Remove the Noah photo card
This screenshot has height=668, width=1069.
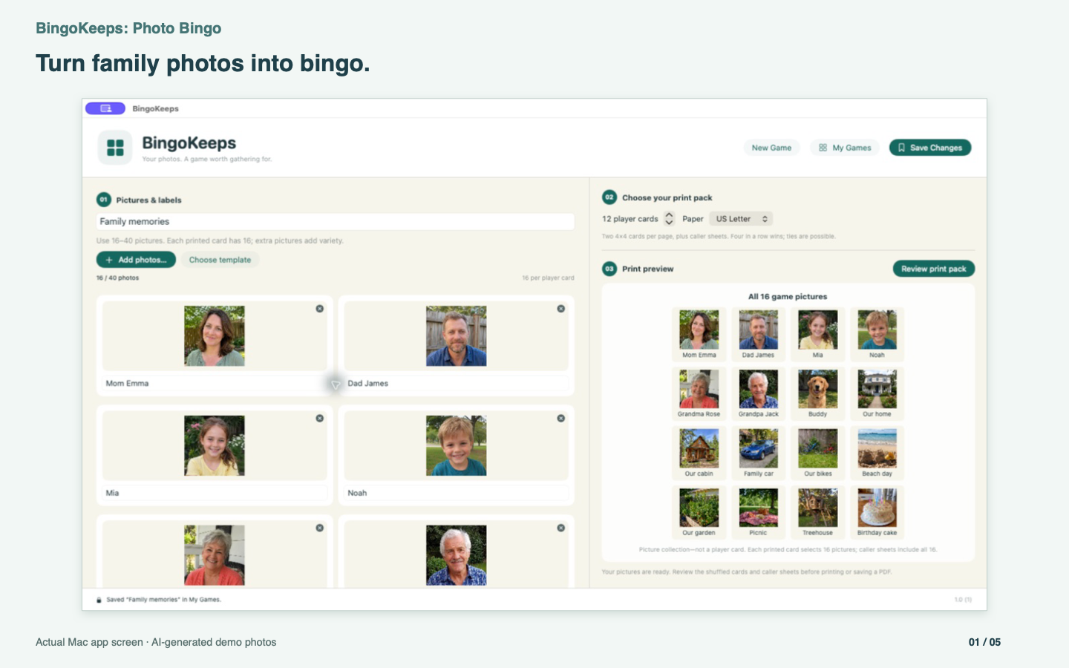561,419
